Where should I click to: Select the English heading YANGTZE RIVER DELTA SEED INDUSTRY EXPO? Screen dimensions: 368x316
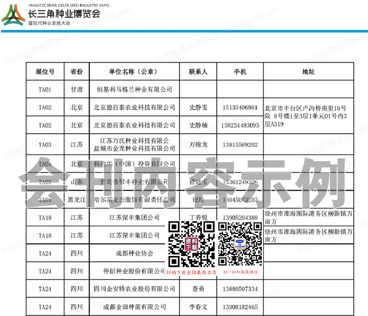[x=69, y=5]
